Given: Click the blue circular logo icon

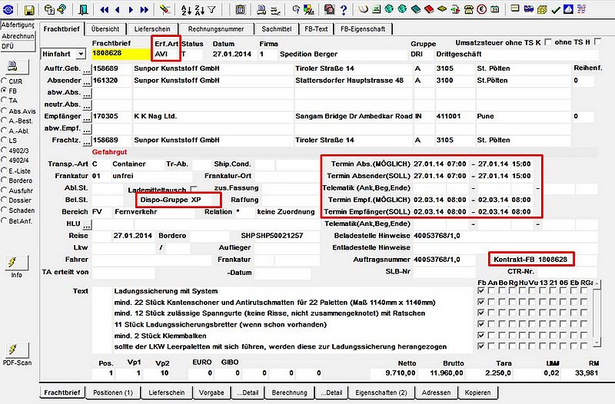Looking at the screenshot, I should pos(8,10).
